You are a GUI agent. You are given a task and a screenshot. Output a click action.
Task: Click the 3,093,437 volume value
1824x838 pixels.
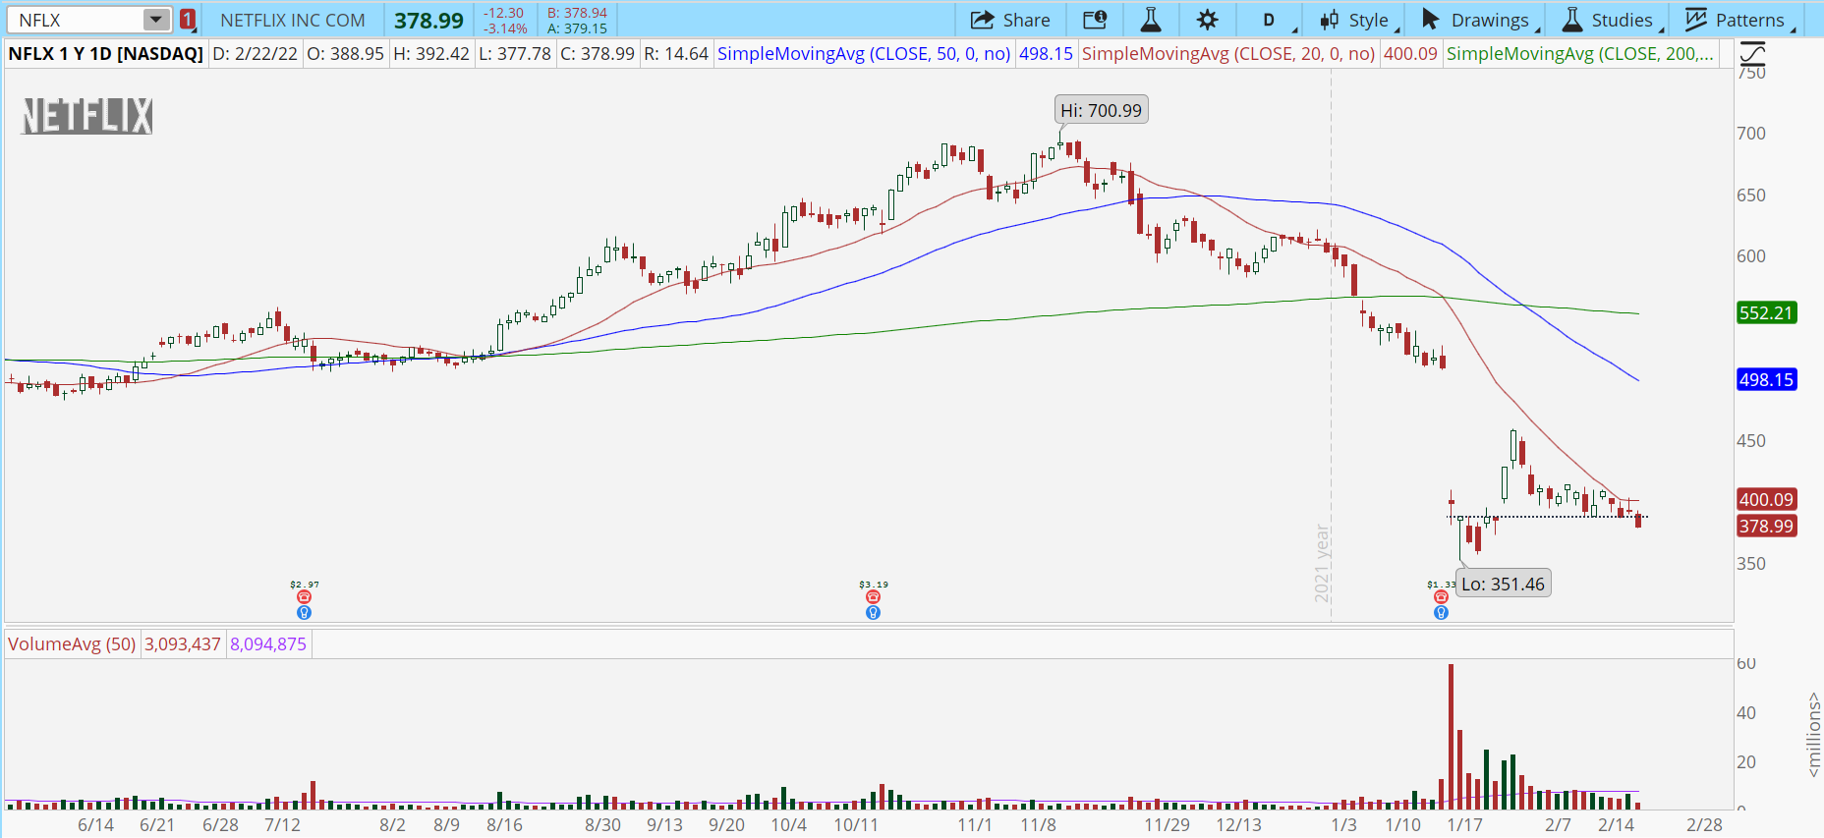coord(183,644)
